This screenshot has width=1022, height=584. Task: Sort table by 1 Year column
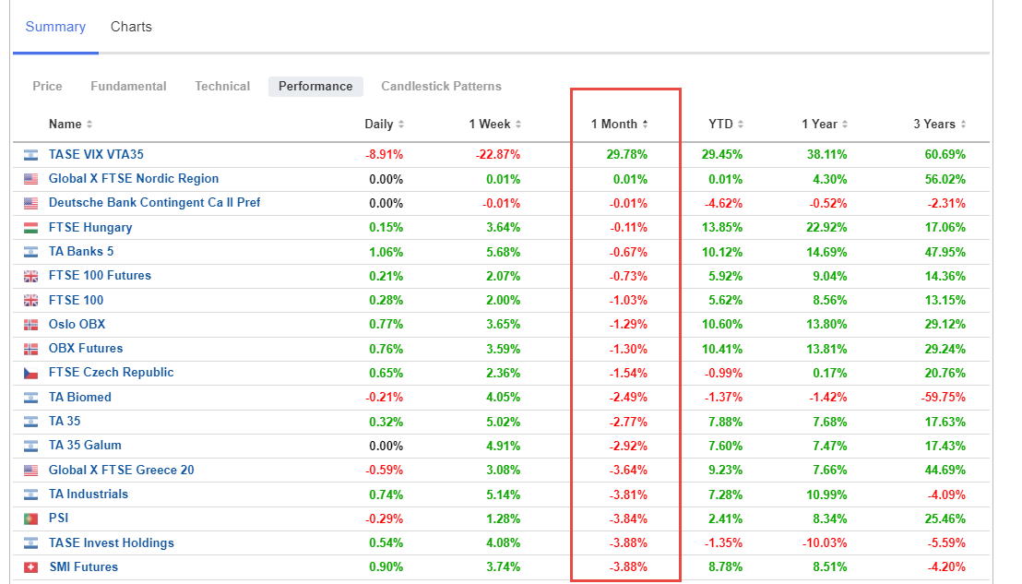click(825, 124)
